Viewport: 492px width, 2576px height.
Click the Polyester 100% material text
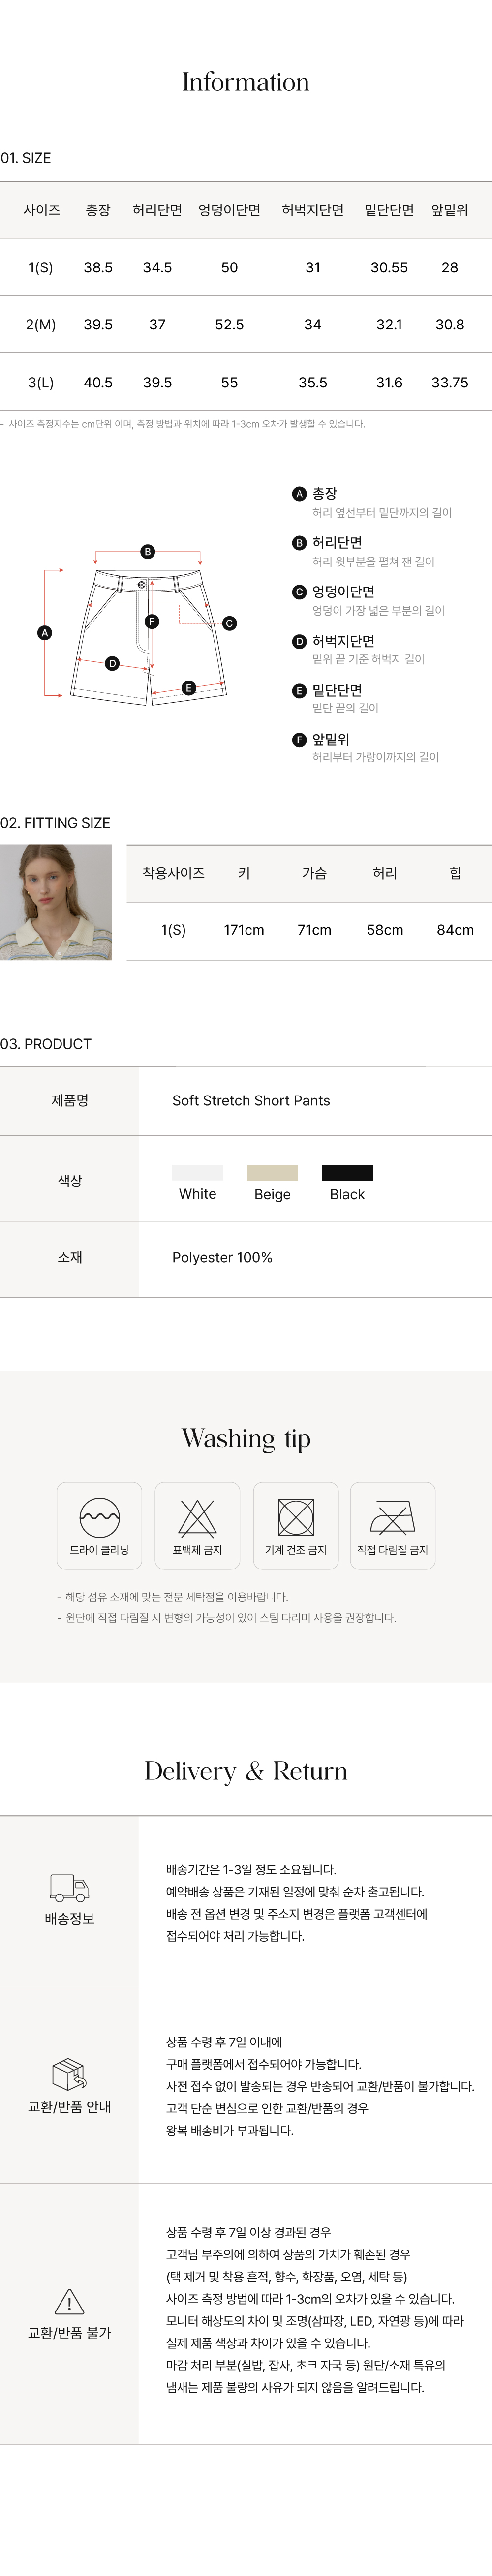(x=222, y=1257)
